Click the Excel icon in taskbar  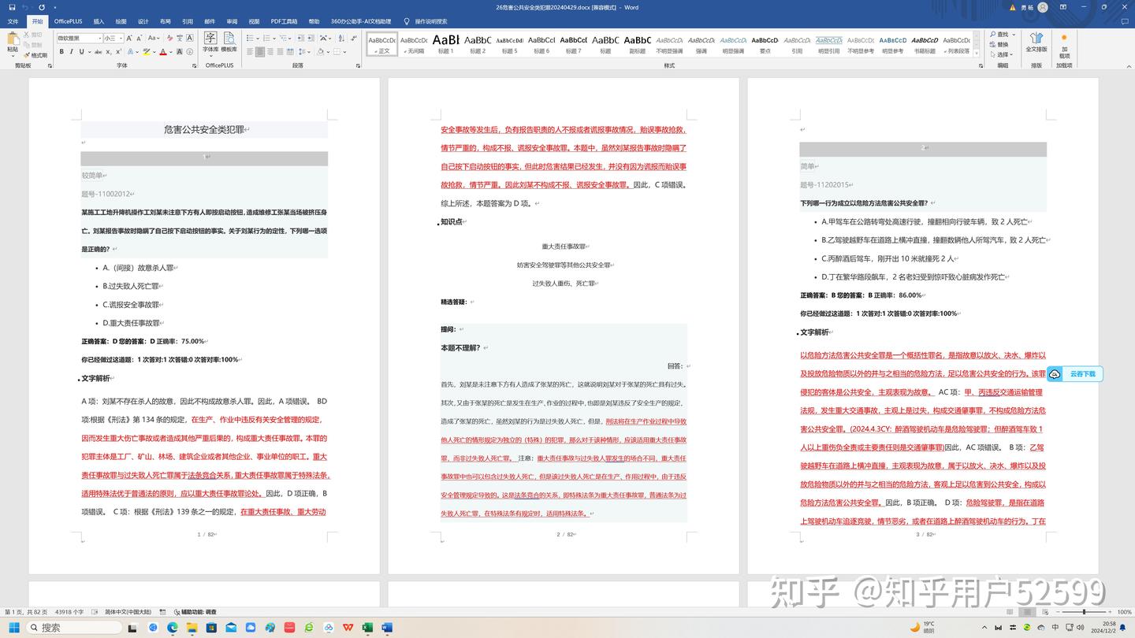(x=367, y=628)
